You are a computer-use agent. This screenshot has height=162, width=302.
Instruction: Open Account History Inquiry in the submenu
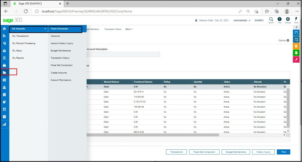point(62,43)
